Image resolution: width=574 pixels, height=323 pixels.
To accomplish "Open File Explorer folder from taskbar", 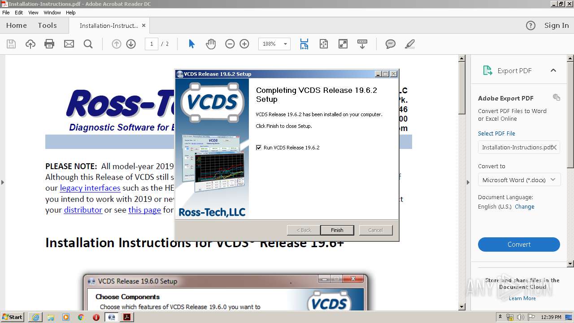I will click(x=51, y=317).
